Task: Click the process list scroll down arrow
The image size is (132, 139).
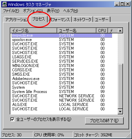Action: (120, 111)
